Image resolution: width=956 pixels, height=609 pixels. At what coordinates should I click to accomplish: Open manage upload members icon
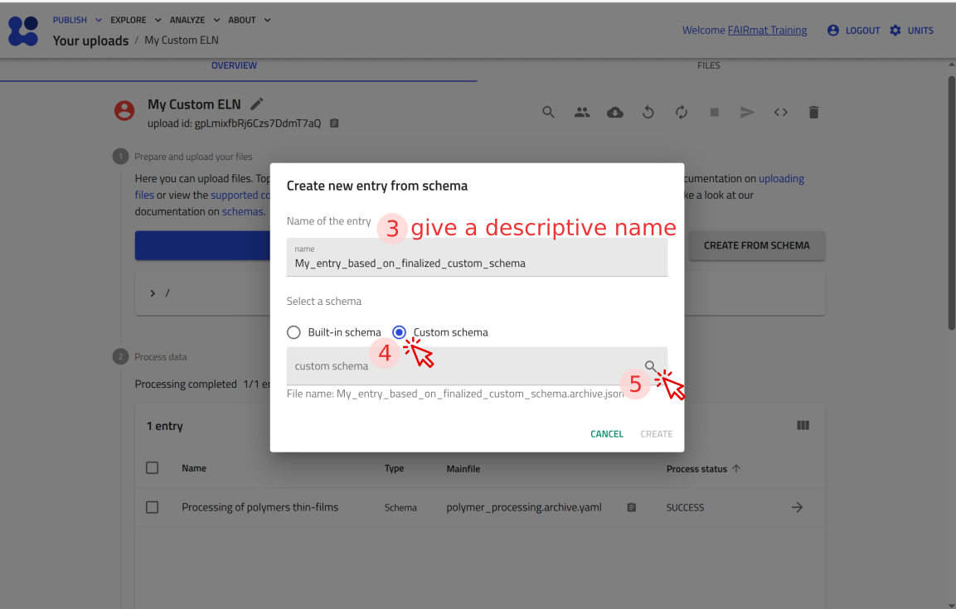pyautogui.click(x=581, y=112)
